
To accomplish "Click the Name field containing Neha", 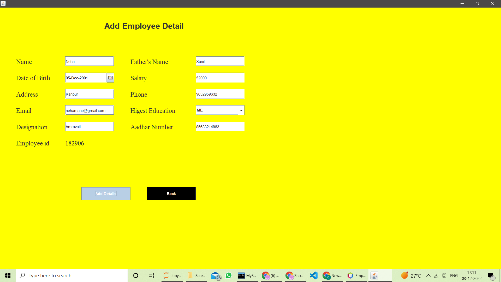I will pos(89,61).
